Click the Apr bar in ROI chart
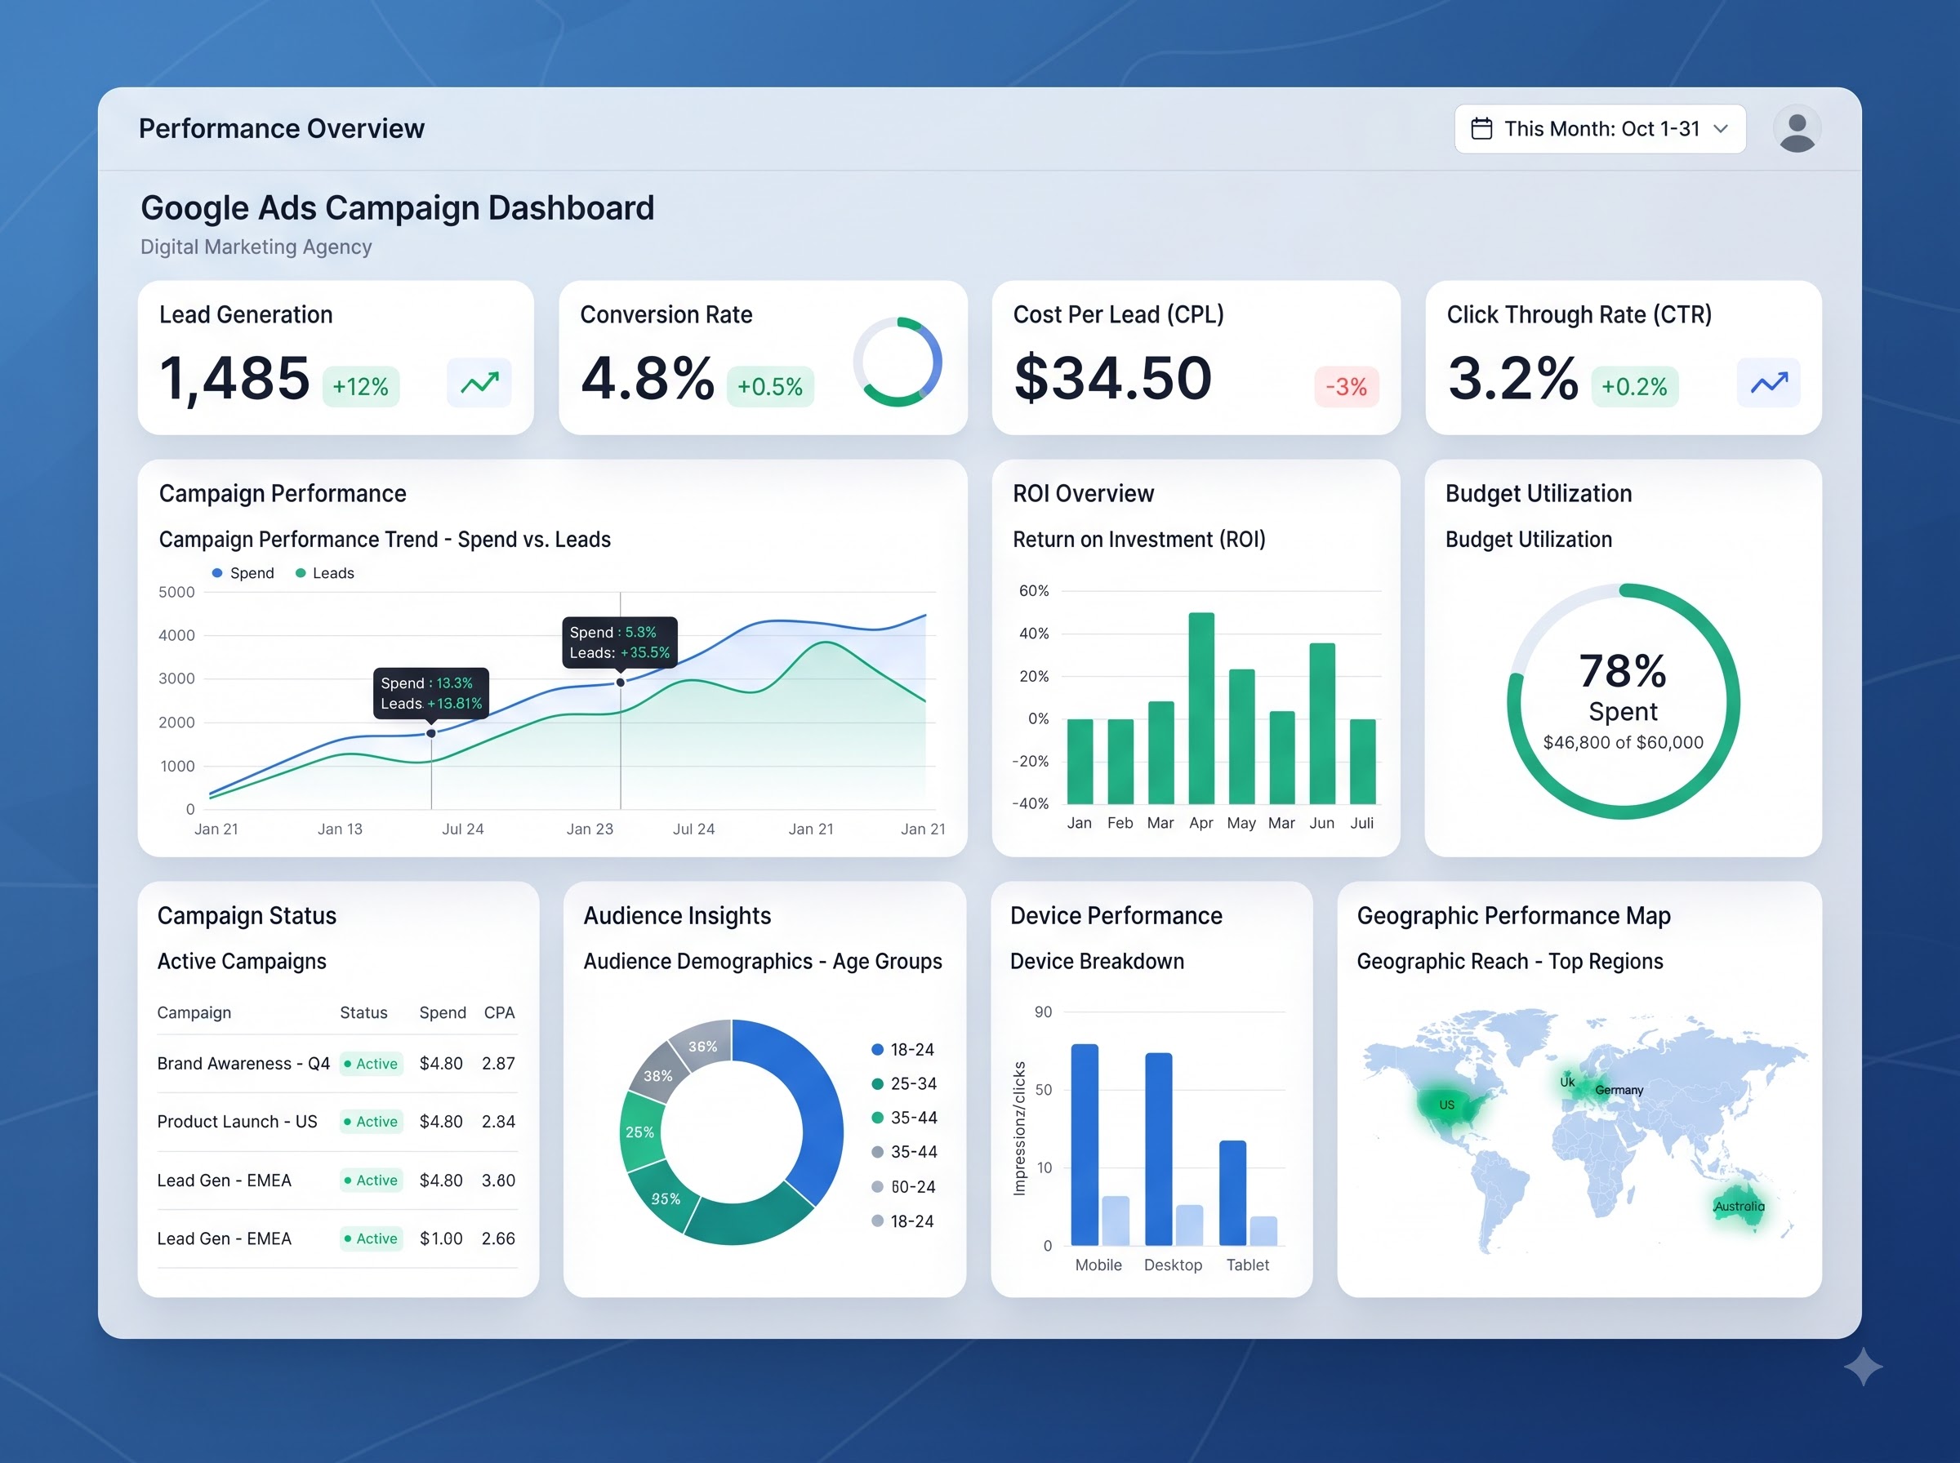The width and height of the screenshot is (1960, 1463). click(1201, 708)
